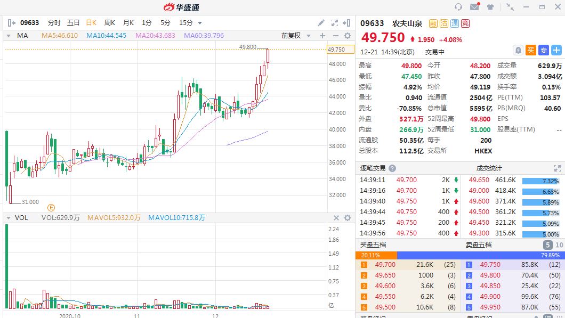Add stock to watchlist plus icon
This screenshot has width=565, height=318.
click(556, 50)
